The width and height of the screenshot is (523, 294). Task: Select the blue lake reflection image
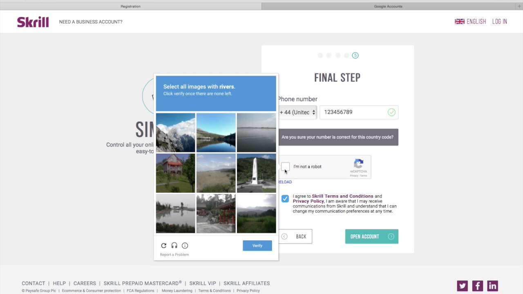(216, 133)
